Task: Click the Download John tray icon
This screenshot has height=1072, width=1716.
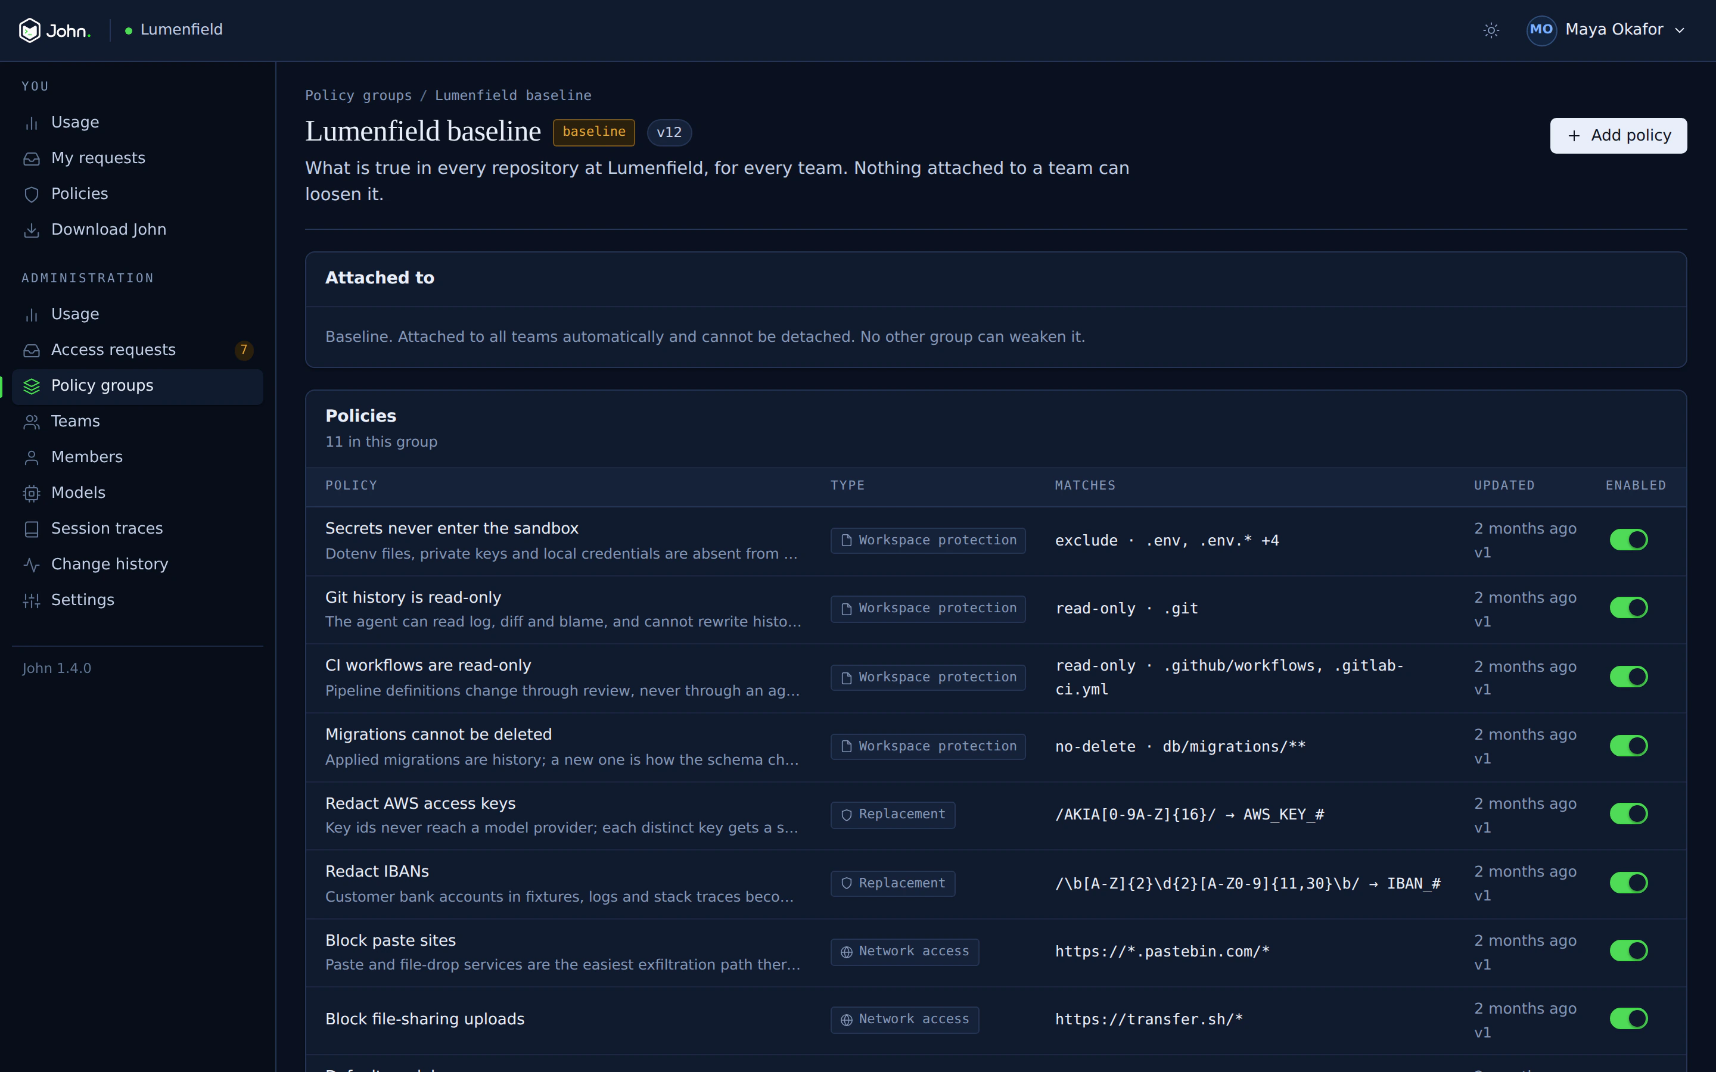Action: [x=31, y=230]
